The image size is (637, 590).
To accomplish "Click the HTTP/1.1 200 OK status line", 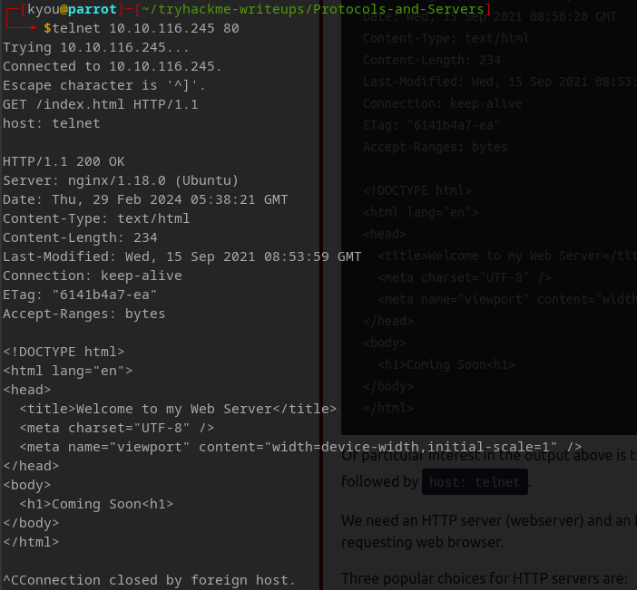I will tap(64, 161).
